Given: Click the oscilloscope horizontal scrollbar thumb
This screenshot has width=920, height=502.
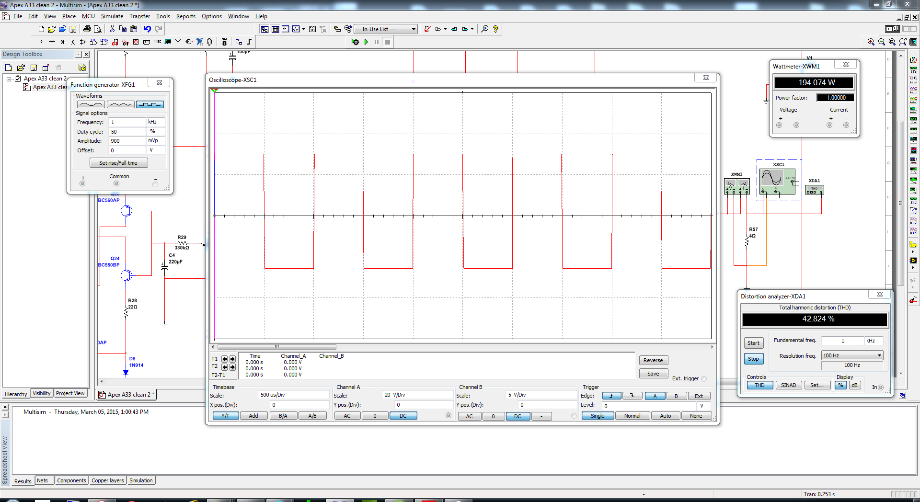Looking at the screenshot, I should 276,347.
